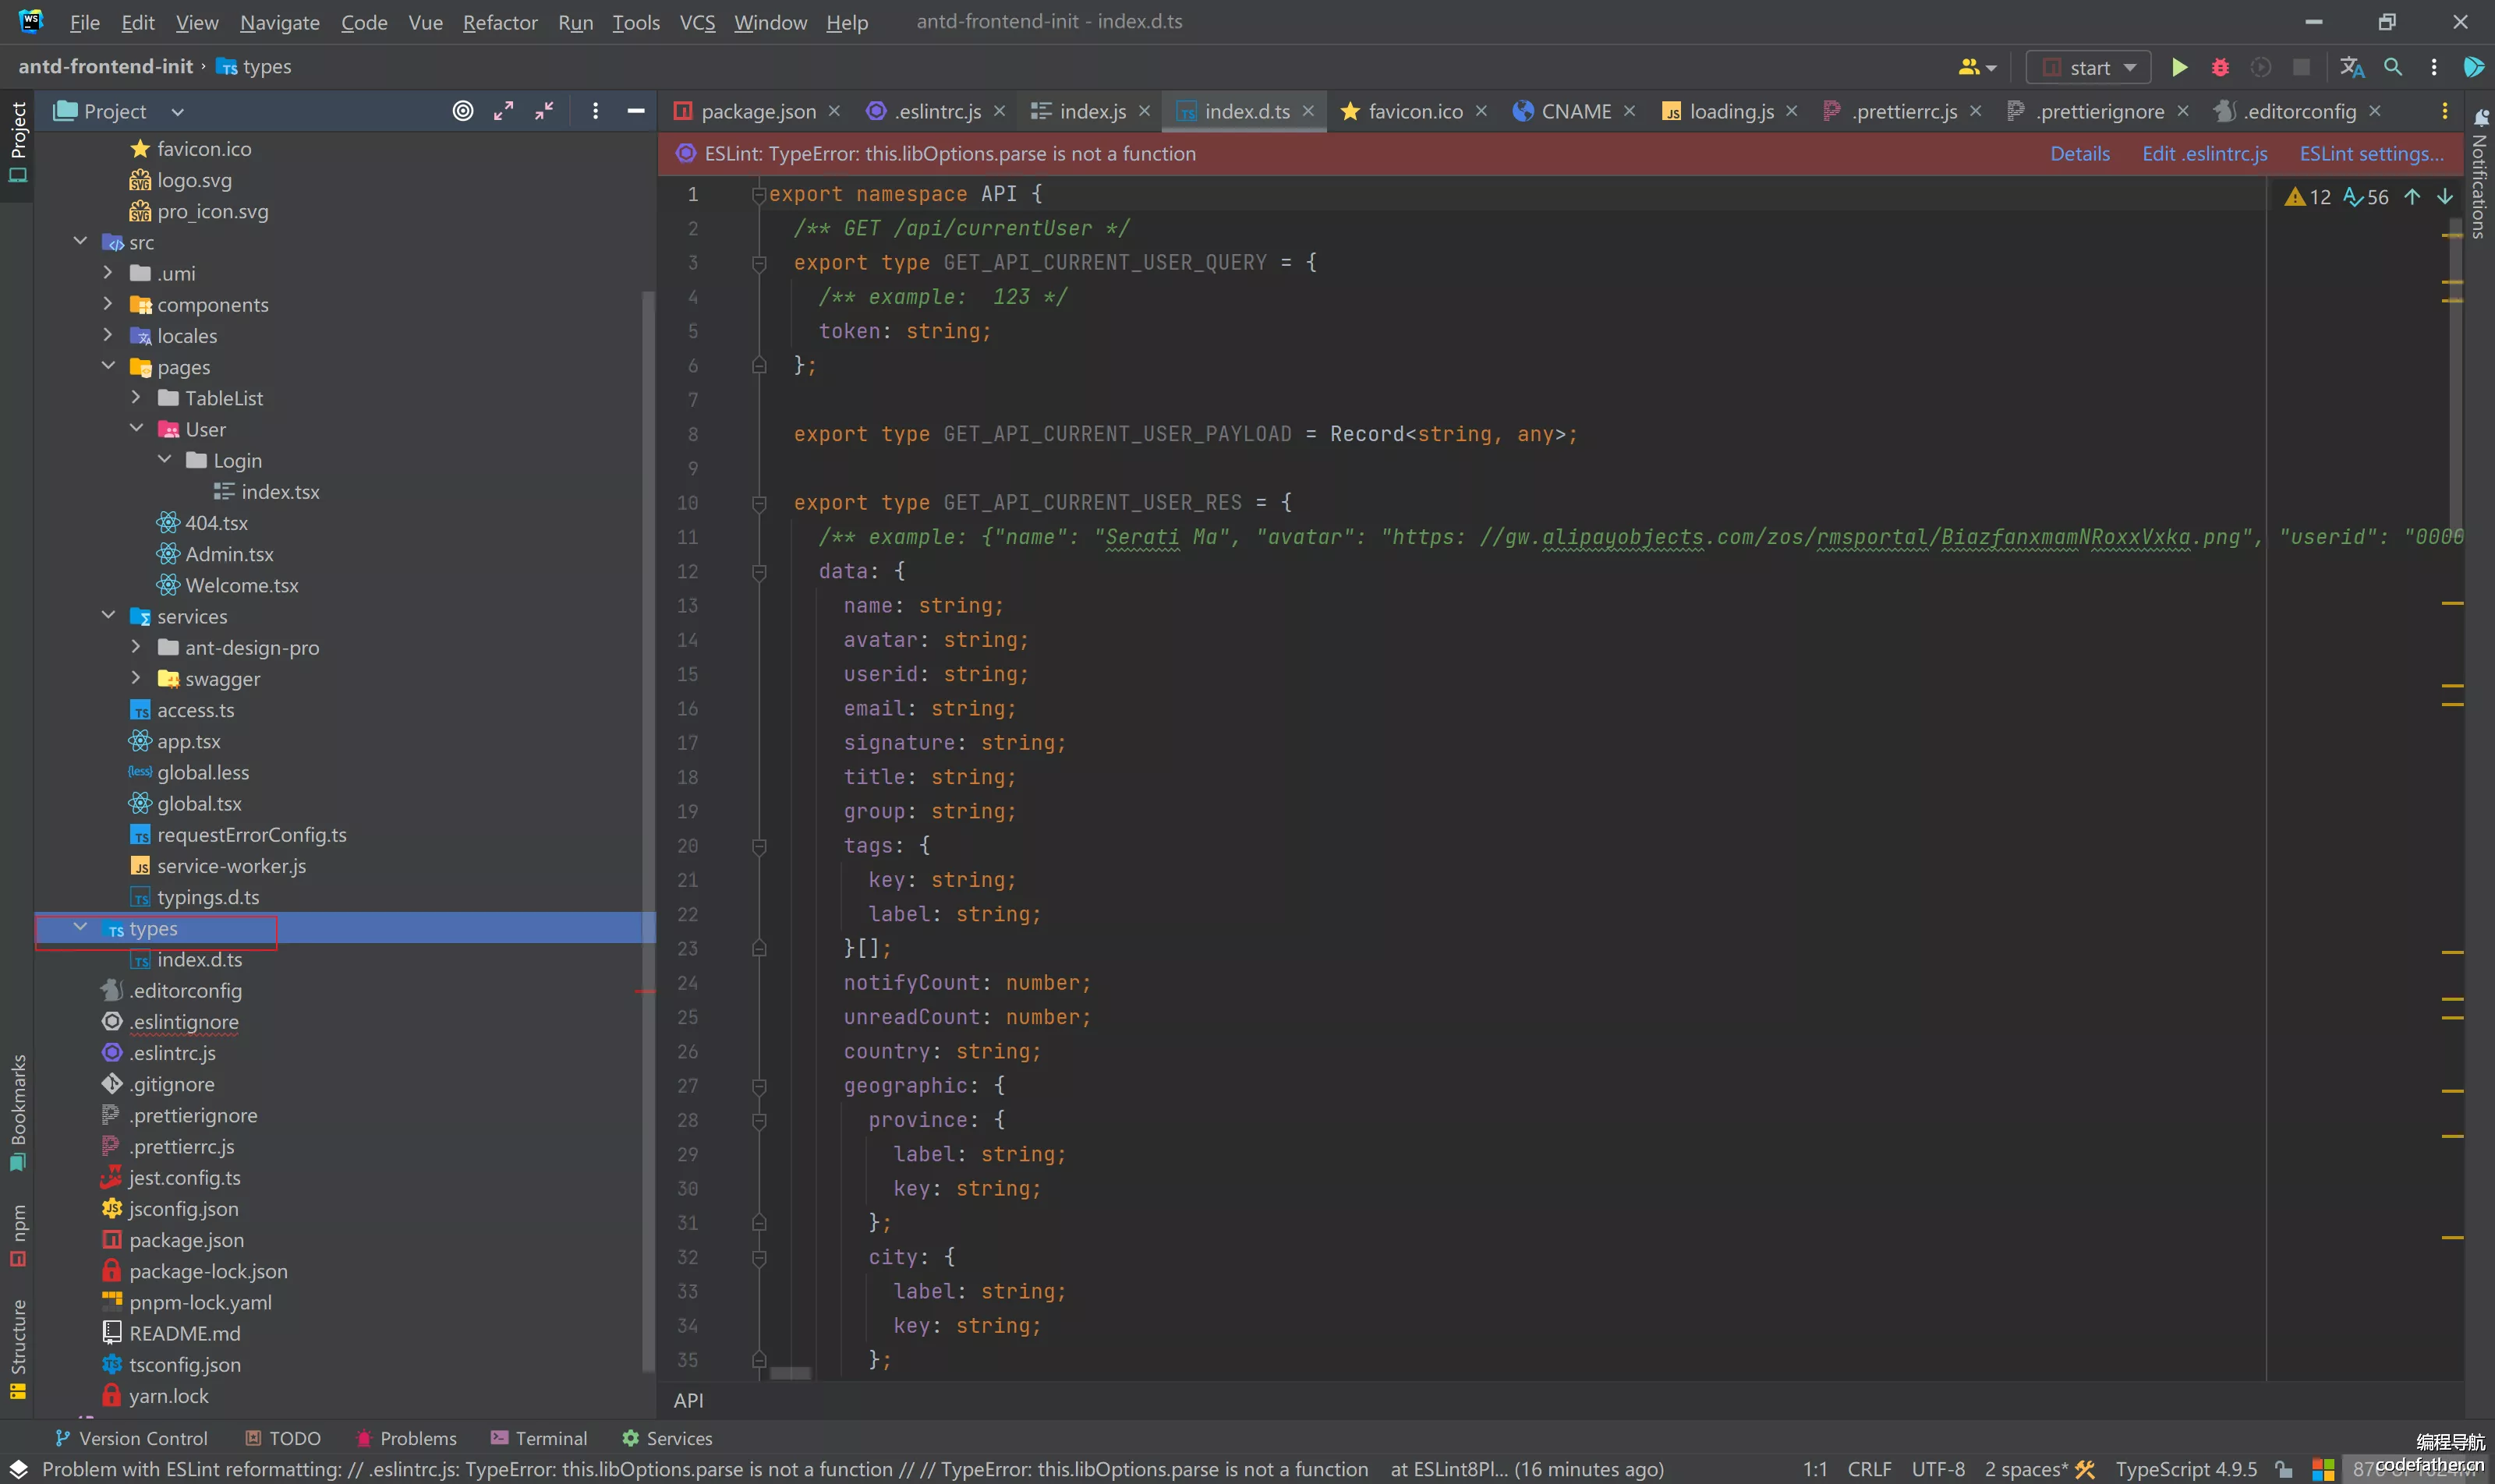Image resolution: width=2495 pixels, height=1484 pixels.
Task: Toggle tool windows quick access icon
Action: tap(18, 1469)
